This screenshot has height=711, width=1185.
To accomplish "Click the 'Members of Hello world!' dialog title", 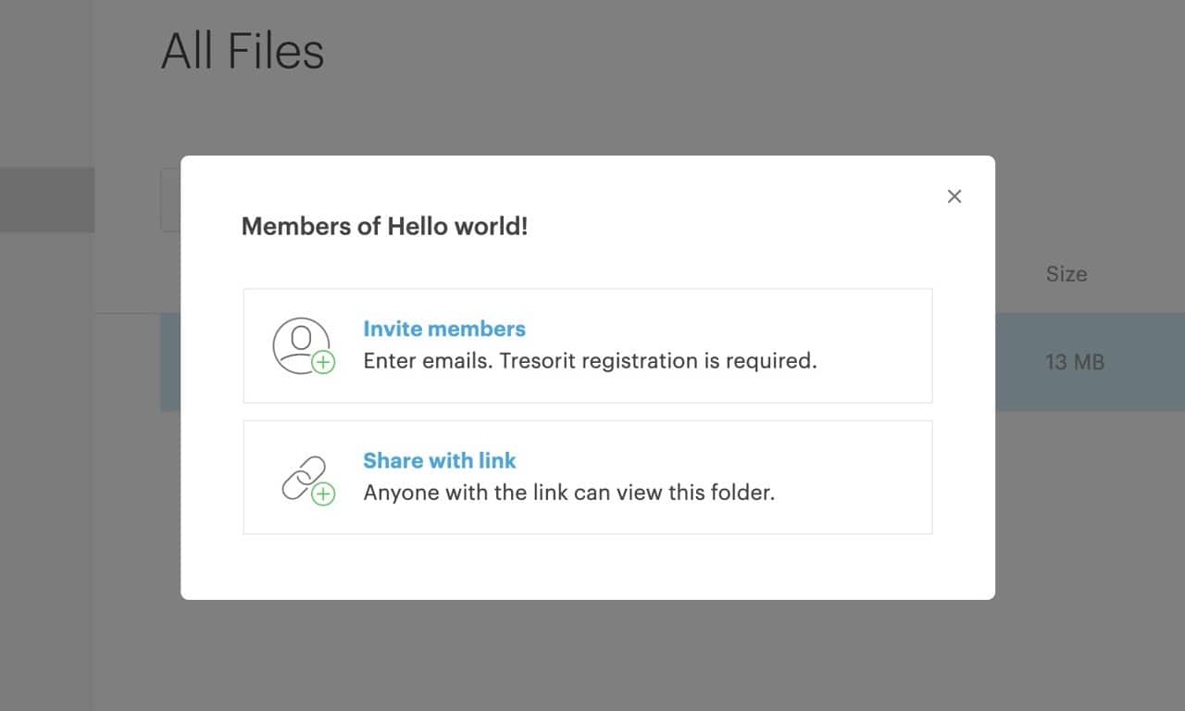I will pos(384,226).
